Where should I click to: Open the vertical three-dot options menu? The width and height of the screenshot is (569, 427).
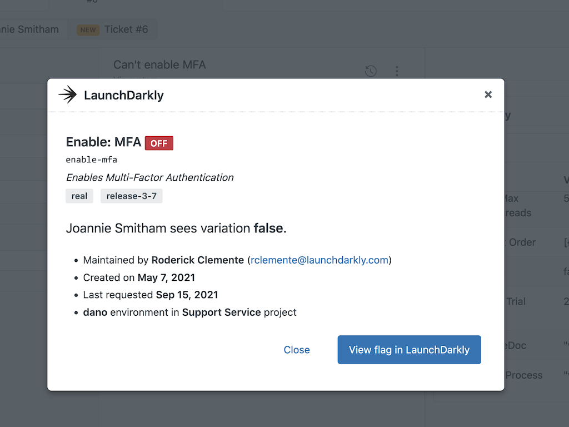point(397,71)
